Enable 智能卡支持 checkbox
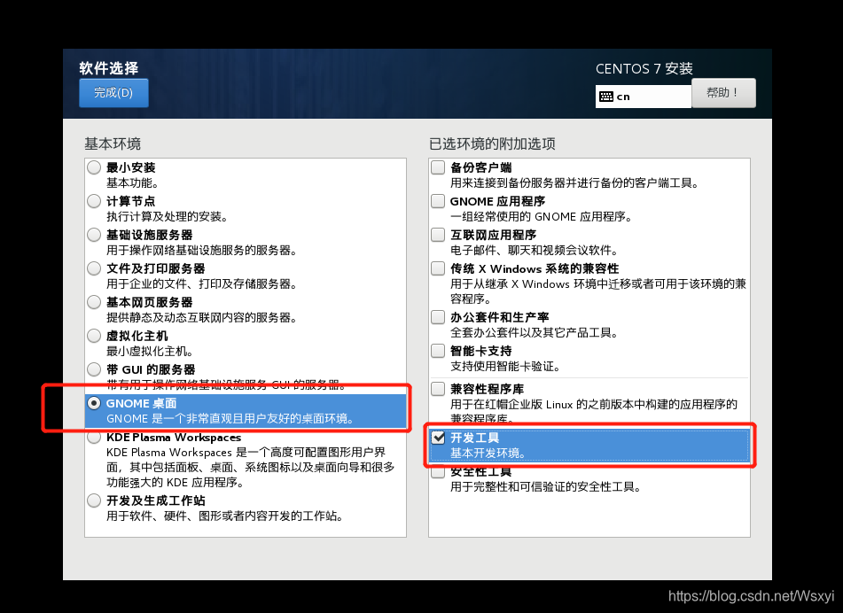843x613 pixels. point(438,351)
